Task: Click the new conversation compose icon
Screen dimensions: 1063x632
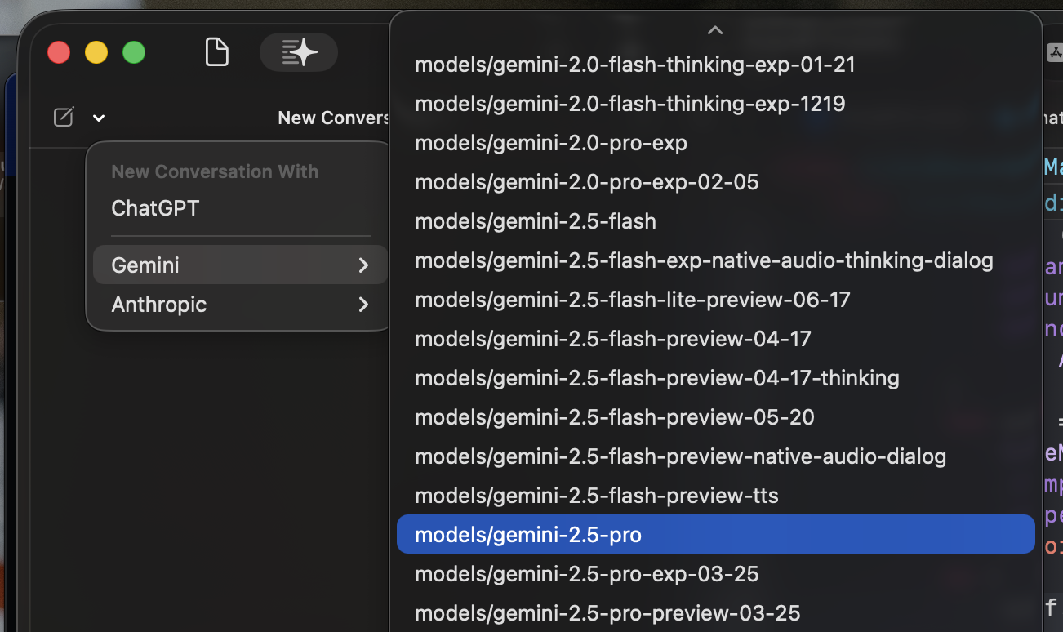Action: pyautogui.click(x=64, y=117)
